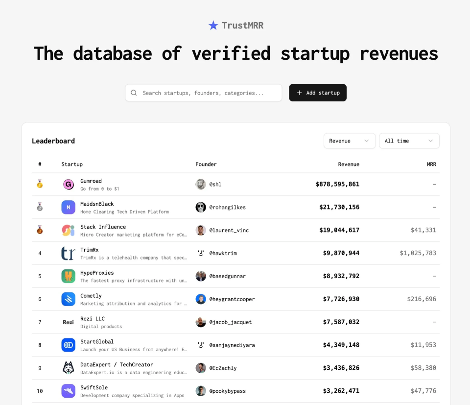Image resolution: width=470 pixels, height=405 pixels.
Task: Click the @heygrantcooper founder avatar
Action: coord(201,299)
